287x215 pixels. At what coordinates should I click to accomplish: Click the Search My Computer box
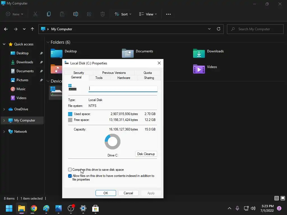[255, 29]
